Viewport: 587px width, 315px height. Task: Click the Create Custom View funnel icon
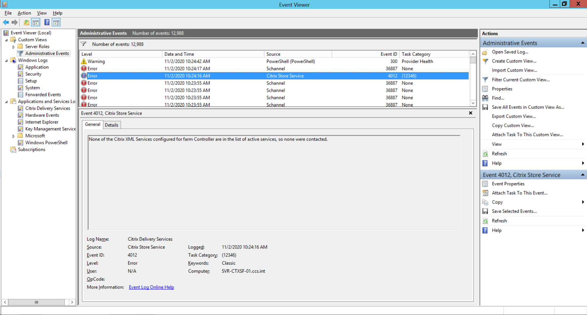pyautogui.click(x=485, y=61)
